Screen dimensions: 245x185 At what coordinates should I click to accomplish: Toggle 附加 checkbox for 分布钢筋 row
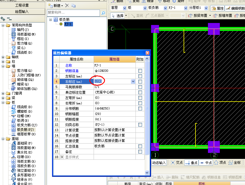click(x=140, y=109)
